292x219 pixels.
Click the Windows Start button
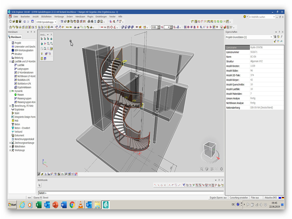[x=12, y=205]
